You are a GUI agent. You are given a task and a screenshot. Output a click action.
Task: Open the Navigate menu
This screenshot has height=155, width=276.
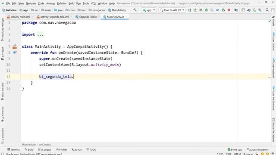click(31, 3)
